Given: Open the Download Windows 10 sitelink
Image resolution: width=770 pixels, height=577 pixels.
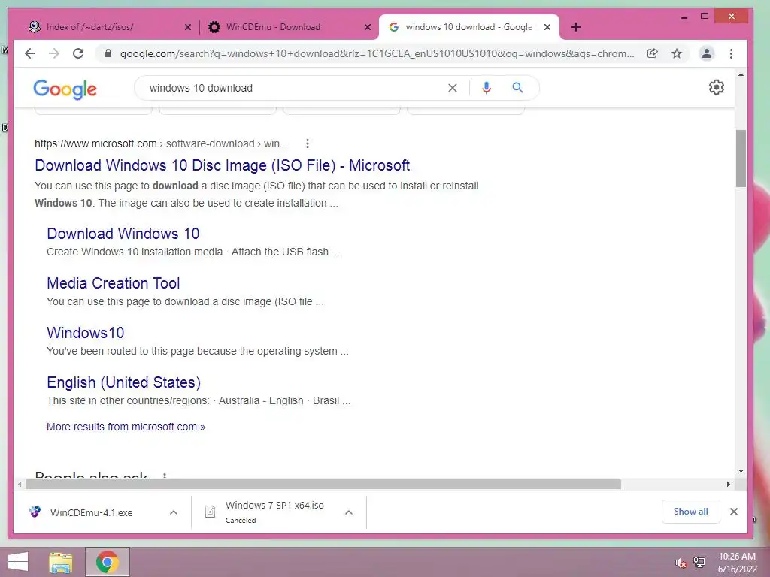Looking at the screenshot, I should click(x=123, y=234).
